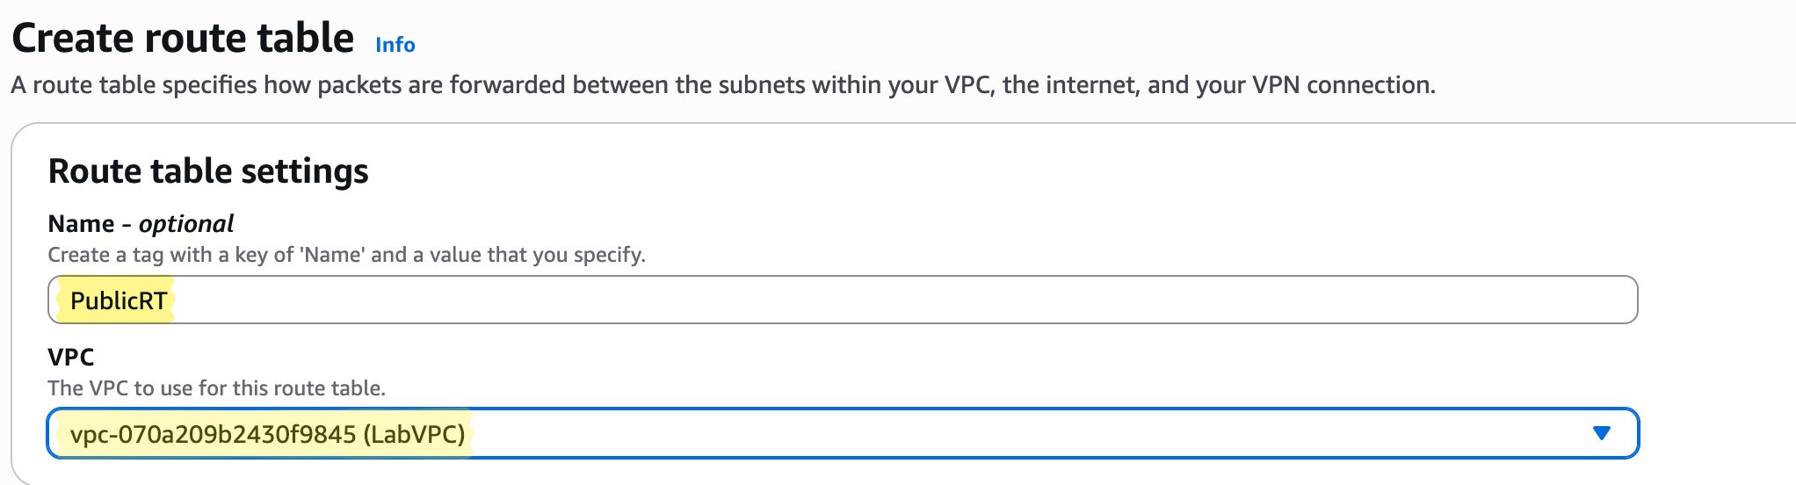Click the VPC field label
This screenshot has width=1796, height=485.
coord(71,358)
